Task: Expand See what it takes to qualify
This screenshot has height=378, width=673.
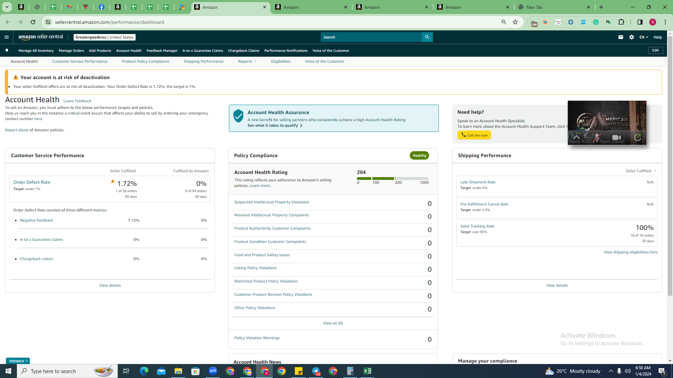Action: (275, 125)
